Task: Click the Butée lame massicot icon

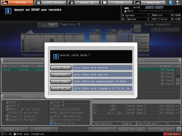Action: click(x=52, y=116)
